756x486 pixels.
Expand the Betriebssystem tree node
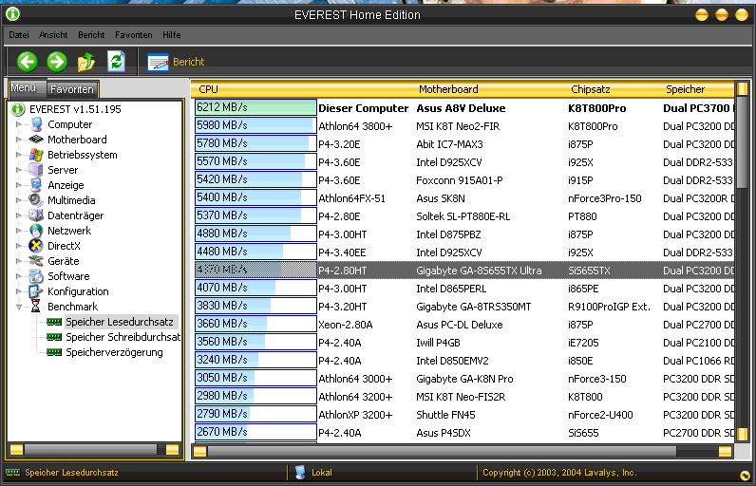[18, 155]
